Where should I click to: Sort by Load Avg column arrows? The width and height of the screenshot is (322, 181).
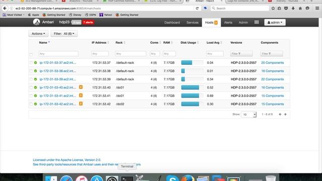221,43
